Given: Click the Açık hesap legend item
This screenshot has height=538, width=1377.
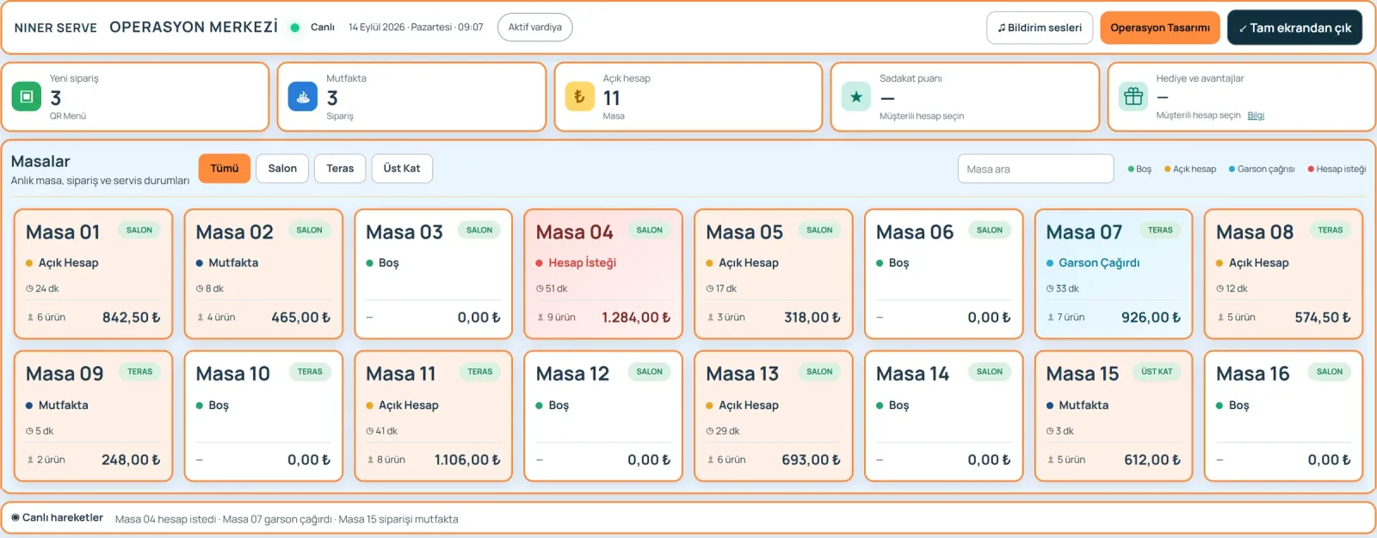Looking at the screenshot, I should coord(1190,169).
